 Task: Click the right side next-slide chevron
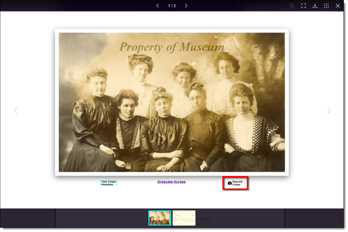[x=329, y=111]
